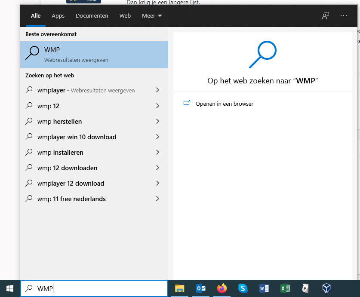Choose the 'wmp 12 downloaden' suggestion

(x=67, y=168)
